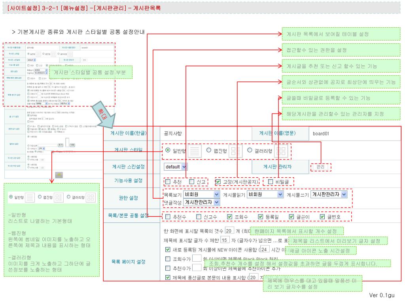Click the NEW 아이콘 hours field showing 24
Screen dimensions: 405x304
265,249
